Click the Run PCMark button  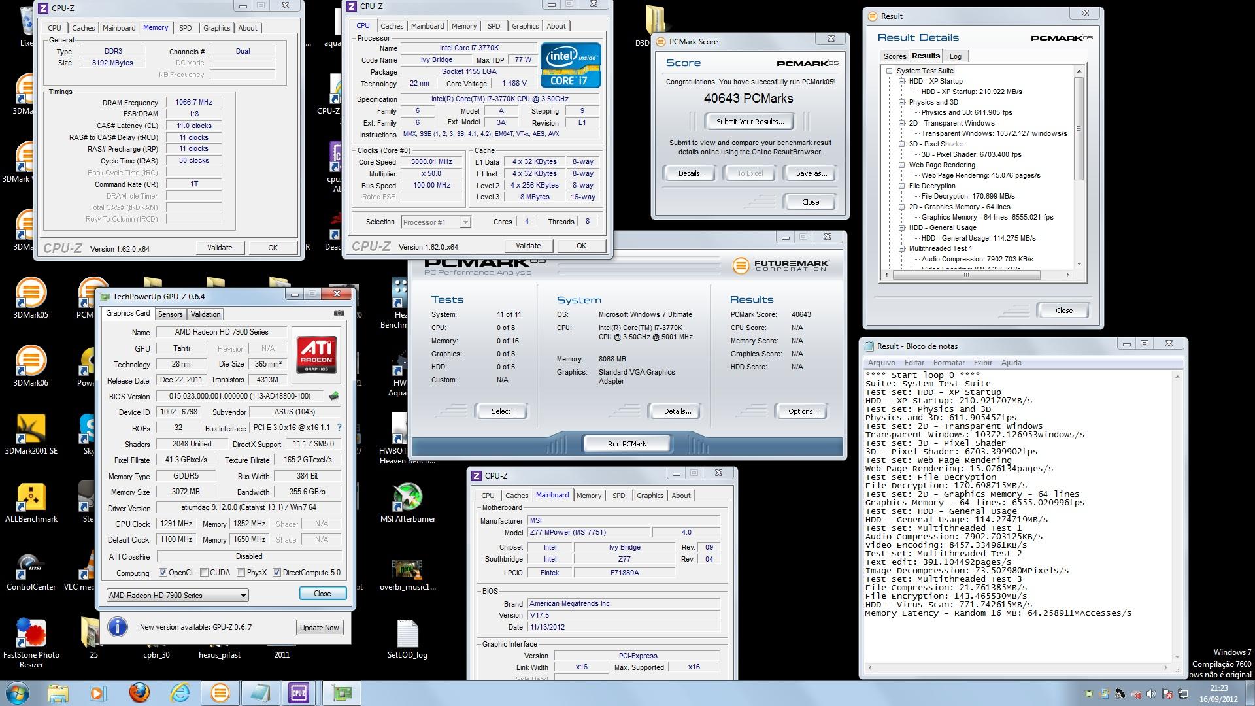pyautogui.click(x=627, y=444)
